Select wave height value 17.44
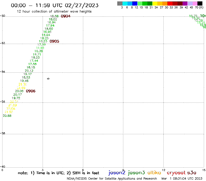The image size is (206, 181). [34, 61]
